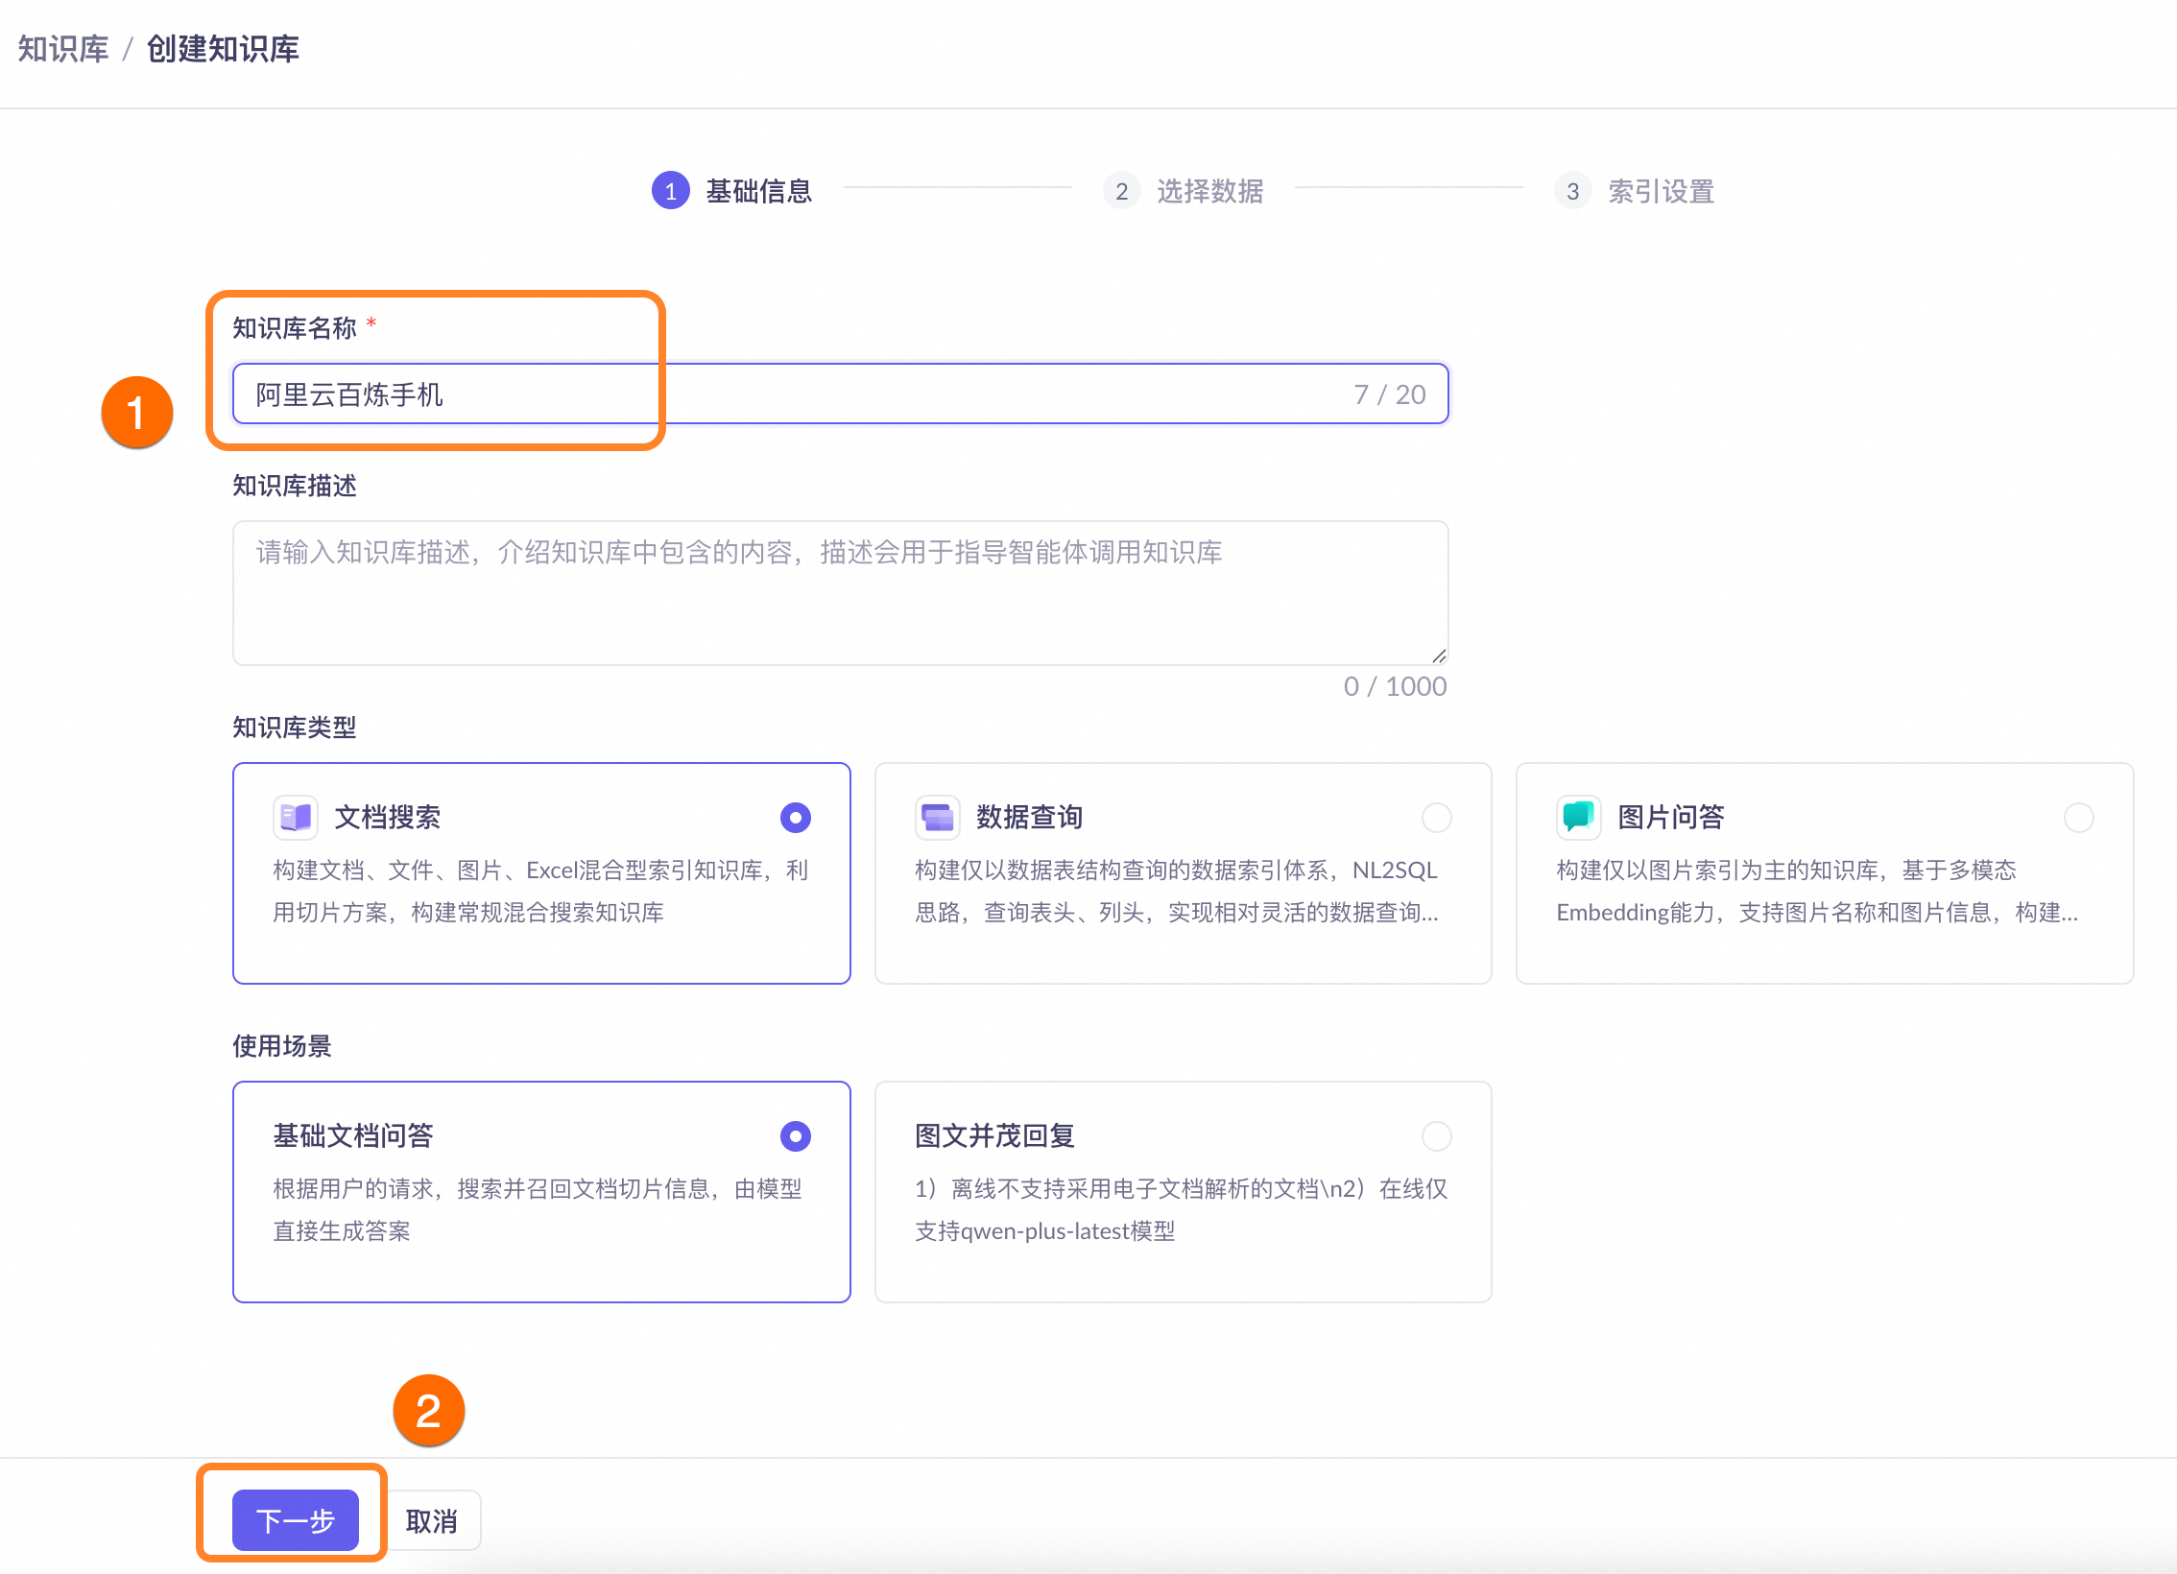
Task: Select the 图片问答 radio button
Action: pyautogui.click(x=2078, y=817)
